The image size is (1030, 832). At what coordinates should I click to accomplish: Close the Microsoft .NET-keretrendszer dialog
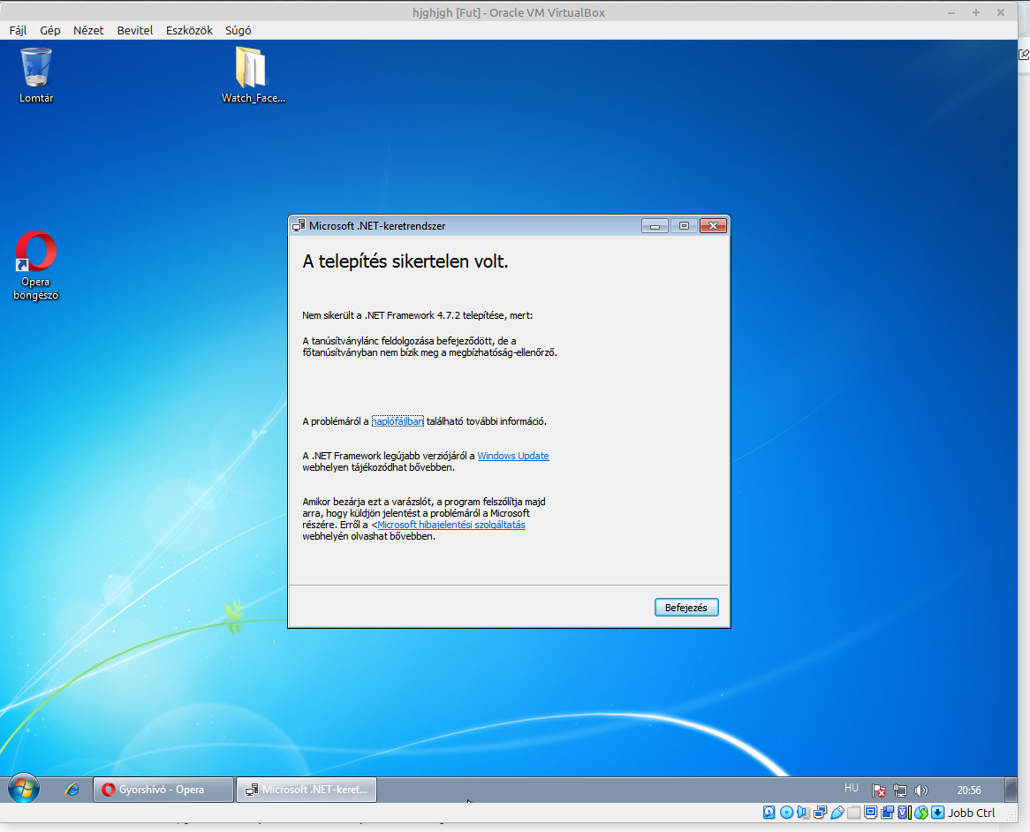(x=714, y=226)
